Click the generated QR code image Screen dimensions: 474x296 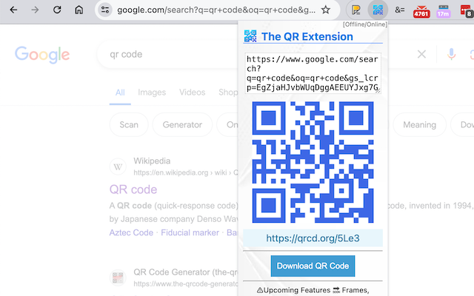(313, 162)
